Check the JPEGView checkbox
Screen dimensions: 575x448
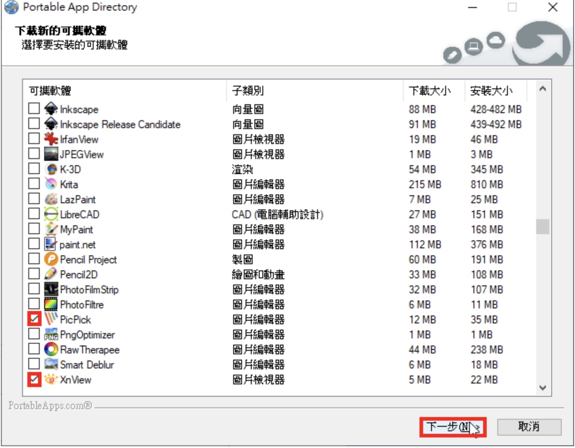(34, 153)
